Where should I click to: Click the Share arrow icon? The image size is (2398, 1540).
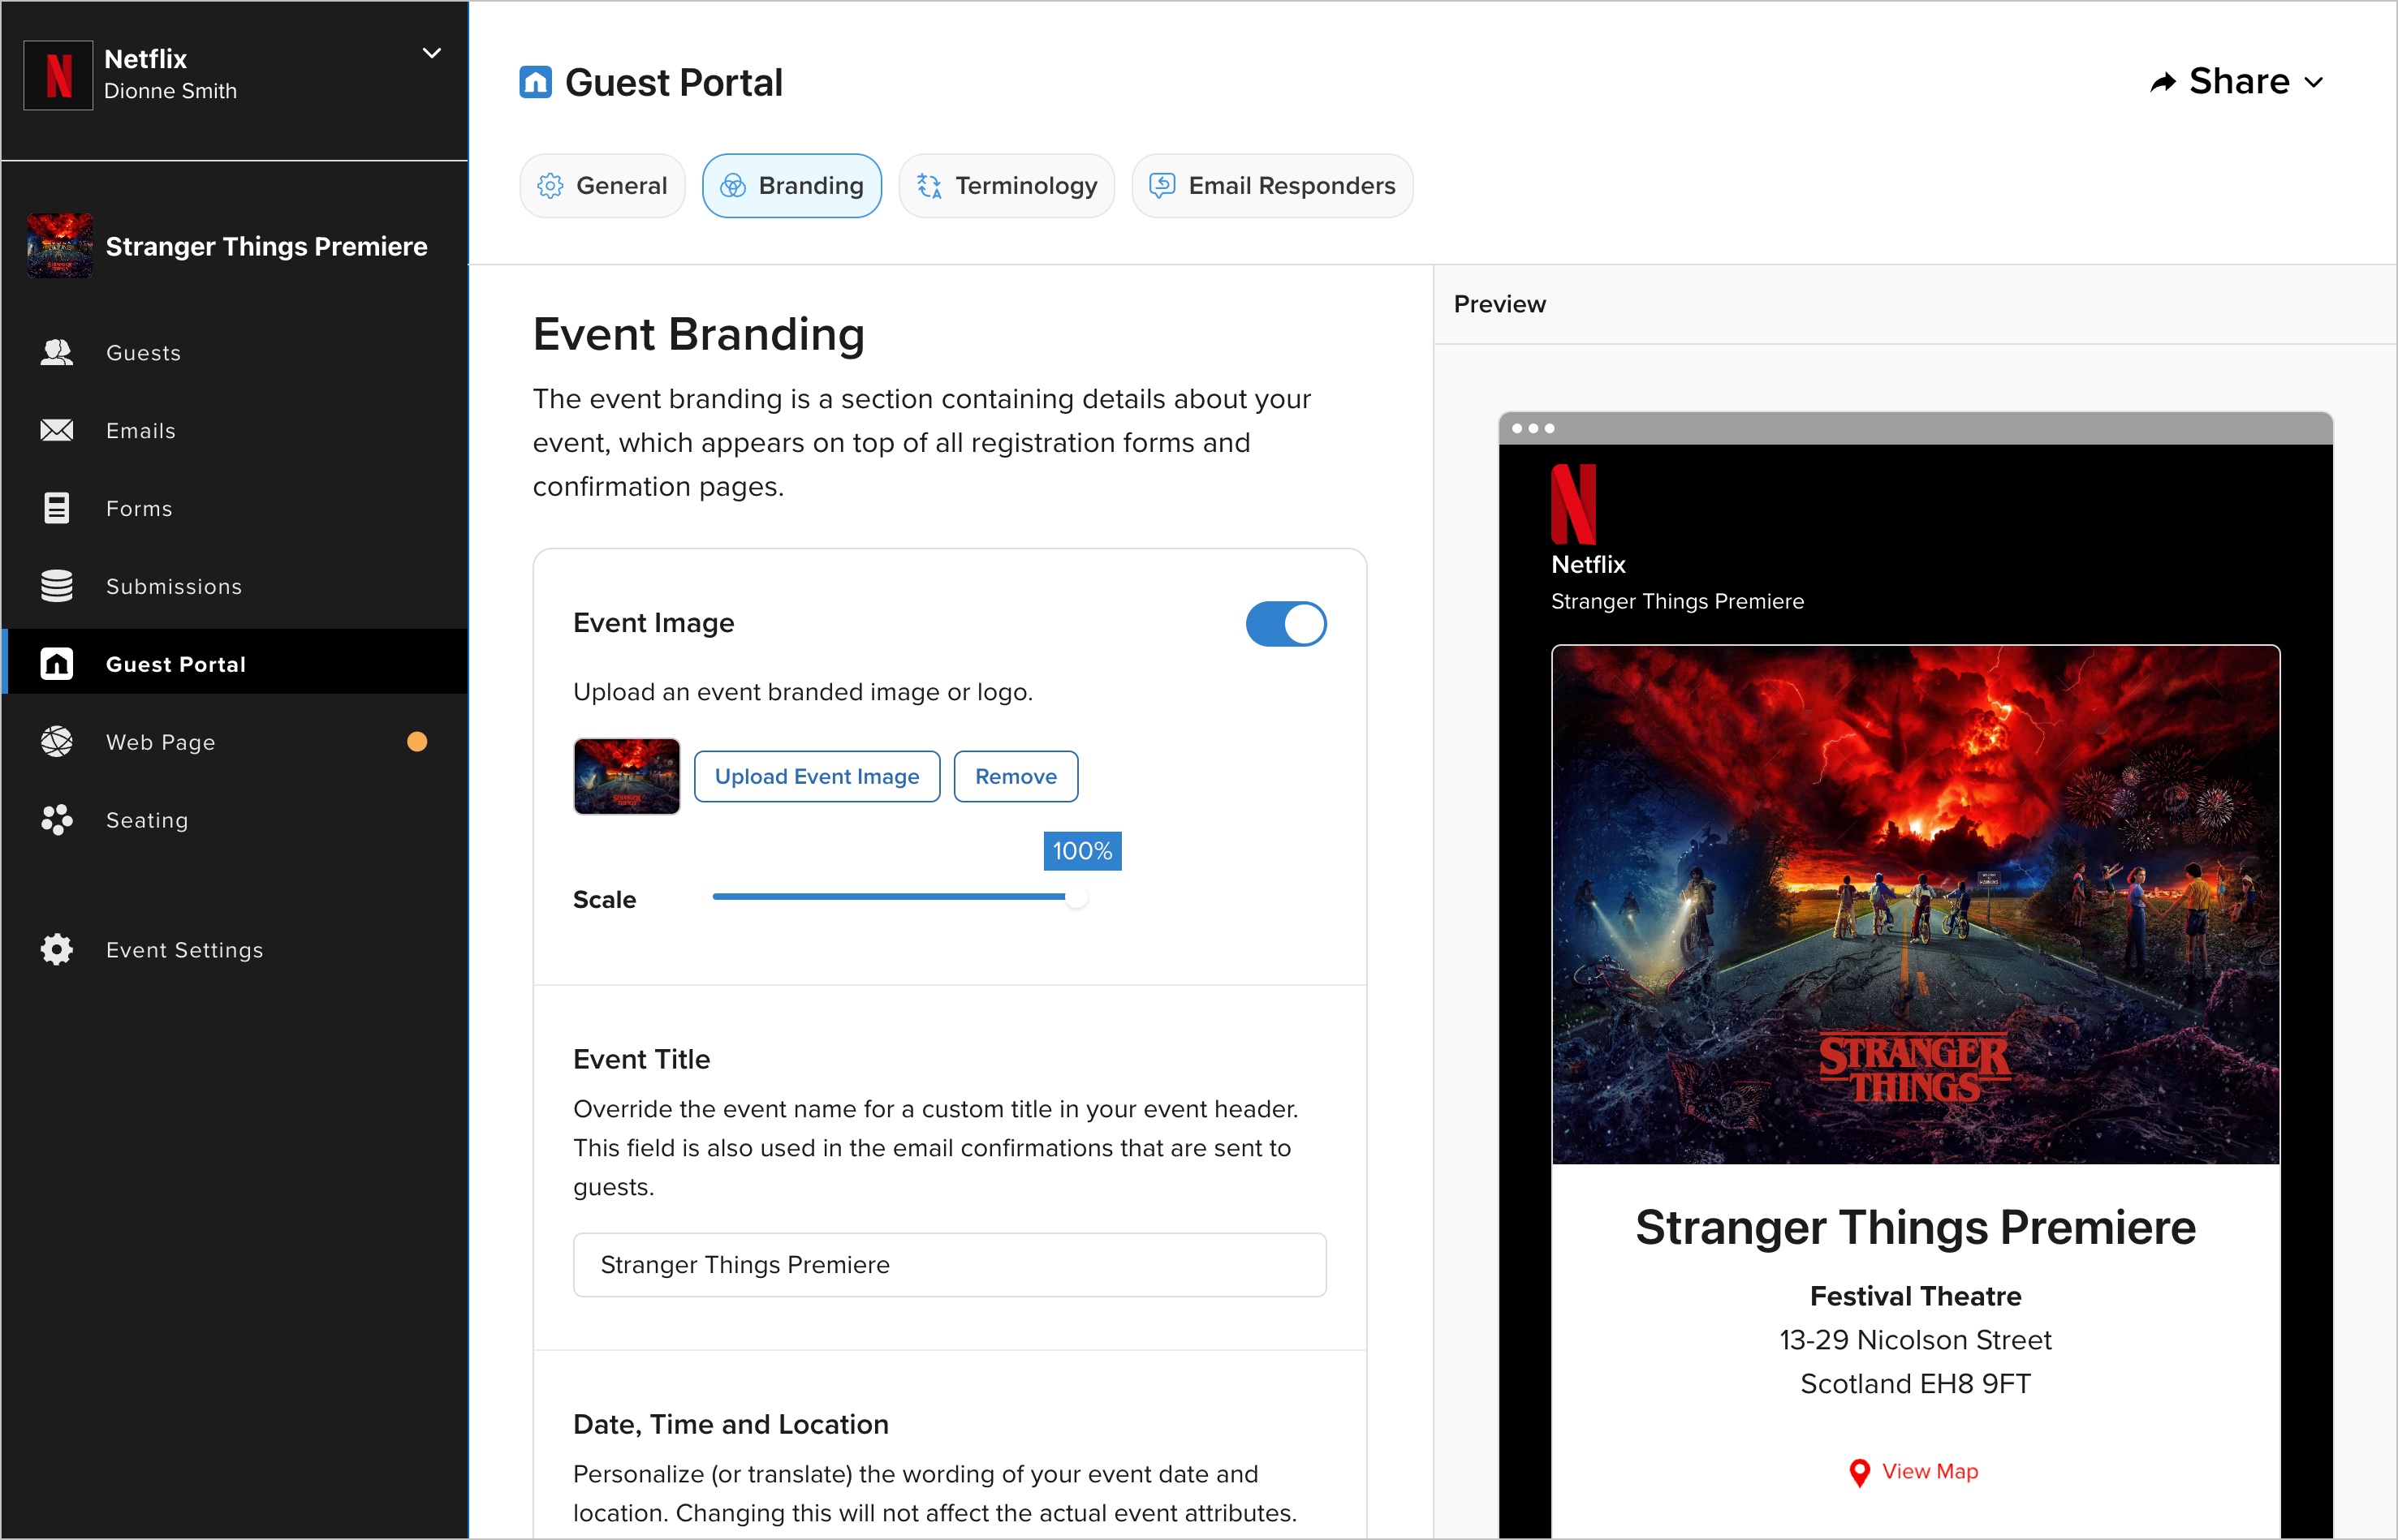click(2163, 82)
